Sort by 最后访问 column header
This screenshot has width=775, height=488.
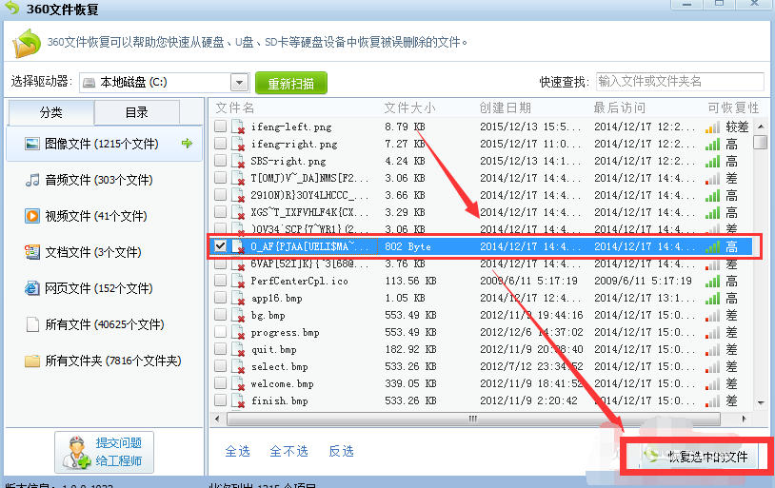coord(619,107)
